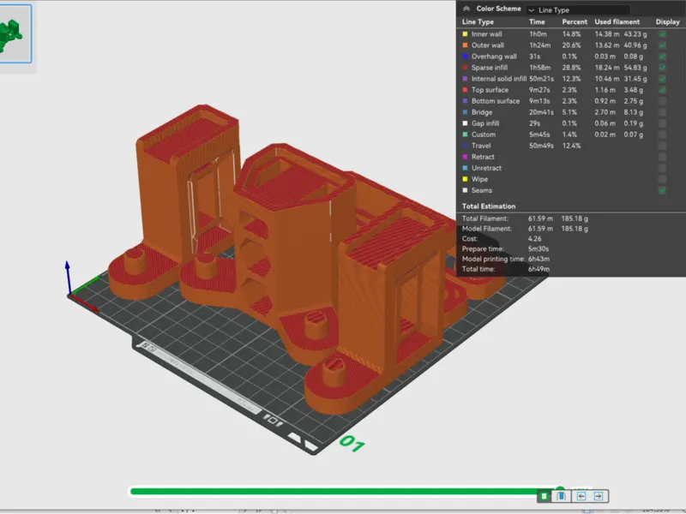Click the dropdown arrow beside Line Type
The width and height of the screenshot is (686, 514).
532,10
